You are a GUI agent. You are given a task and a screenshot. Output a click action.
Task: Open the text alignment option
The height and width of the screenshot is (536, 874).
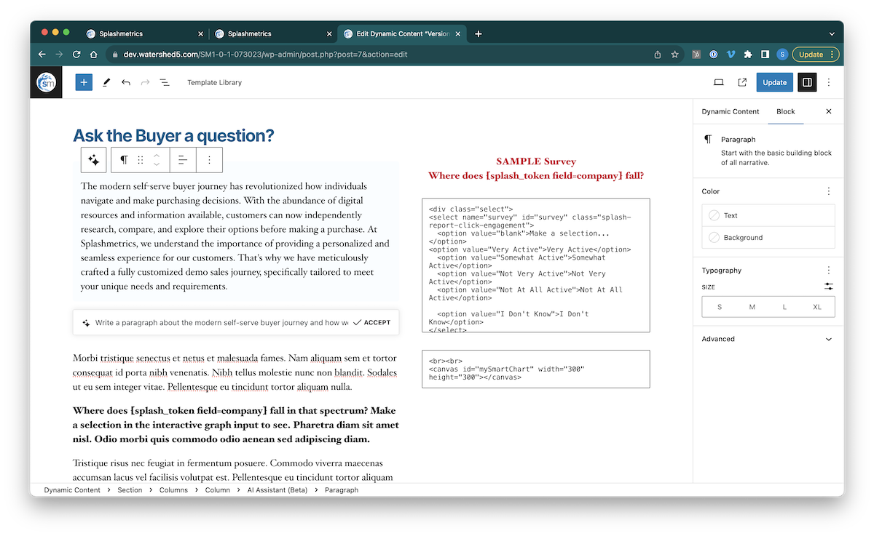click(x=183, y=160)
